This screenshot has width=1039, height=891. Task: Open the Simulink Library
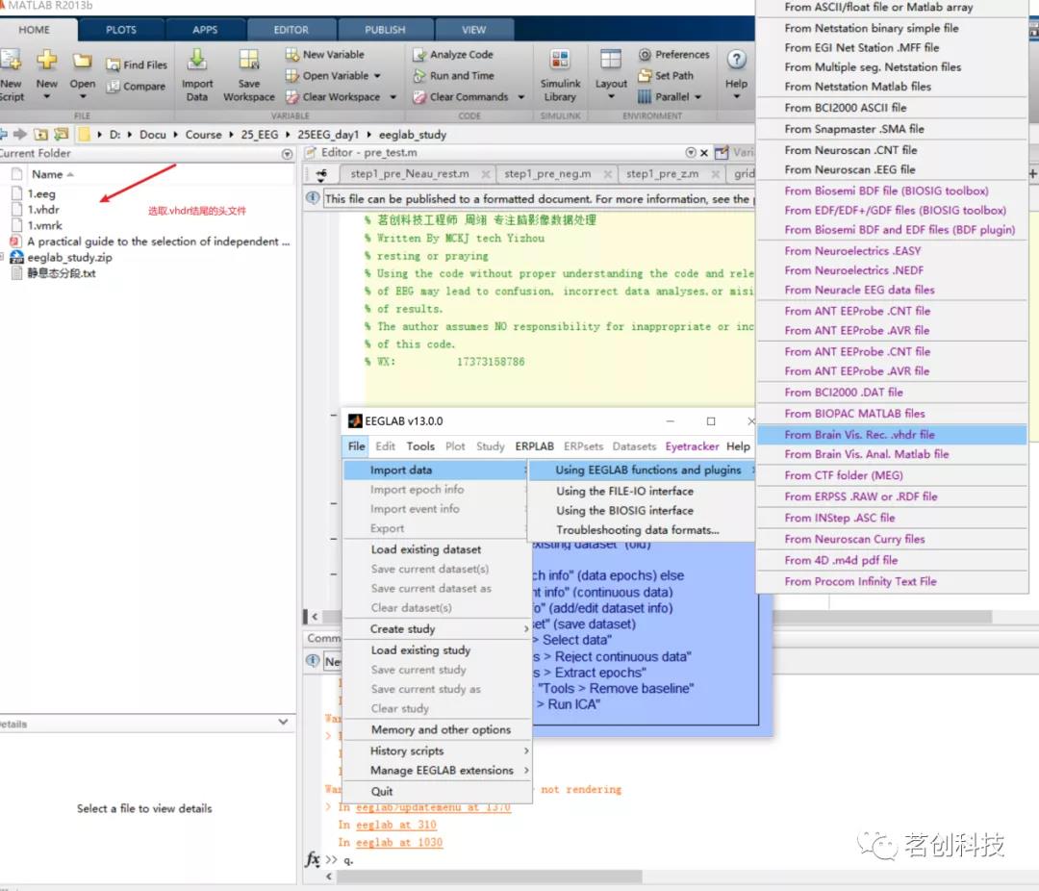(x=560, y=75)
